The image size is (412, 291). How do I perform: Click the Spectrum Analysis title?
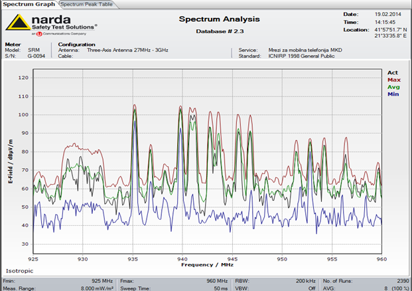(x=220, y=19)
